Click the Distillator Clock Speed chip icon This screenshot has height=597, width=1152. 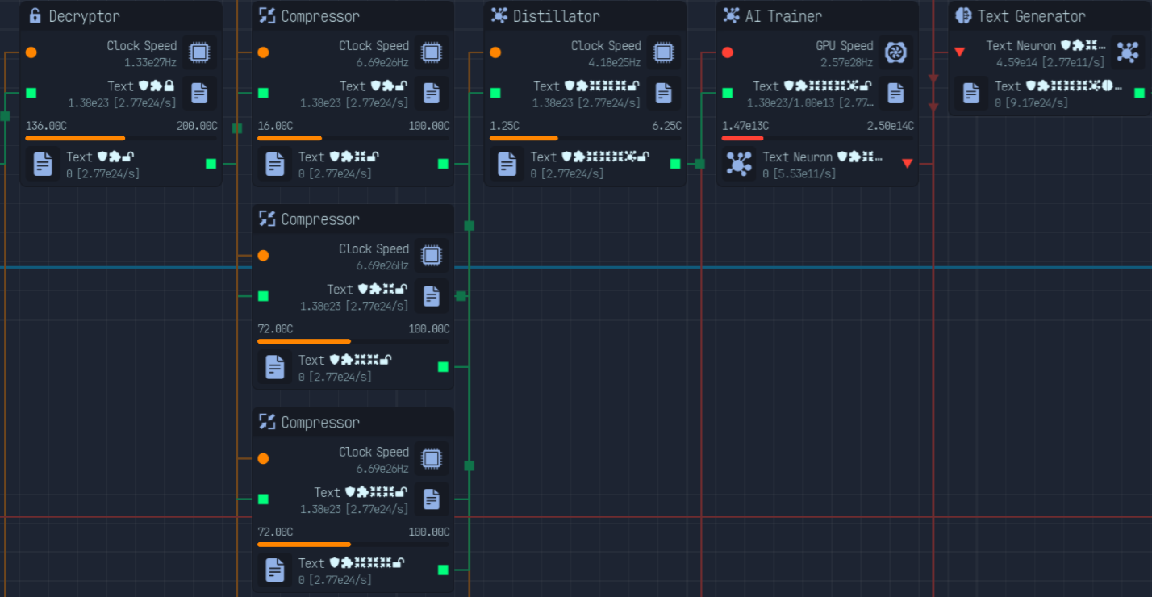[663, 52]
